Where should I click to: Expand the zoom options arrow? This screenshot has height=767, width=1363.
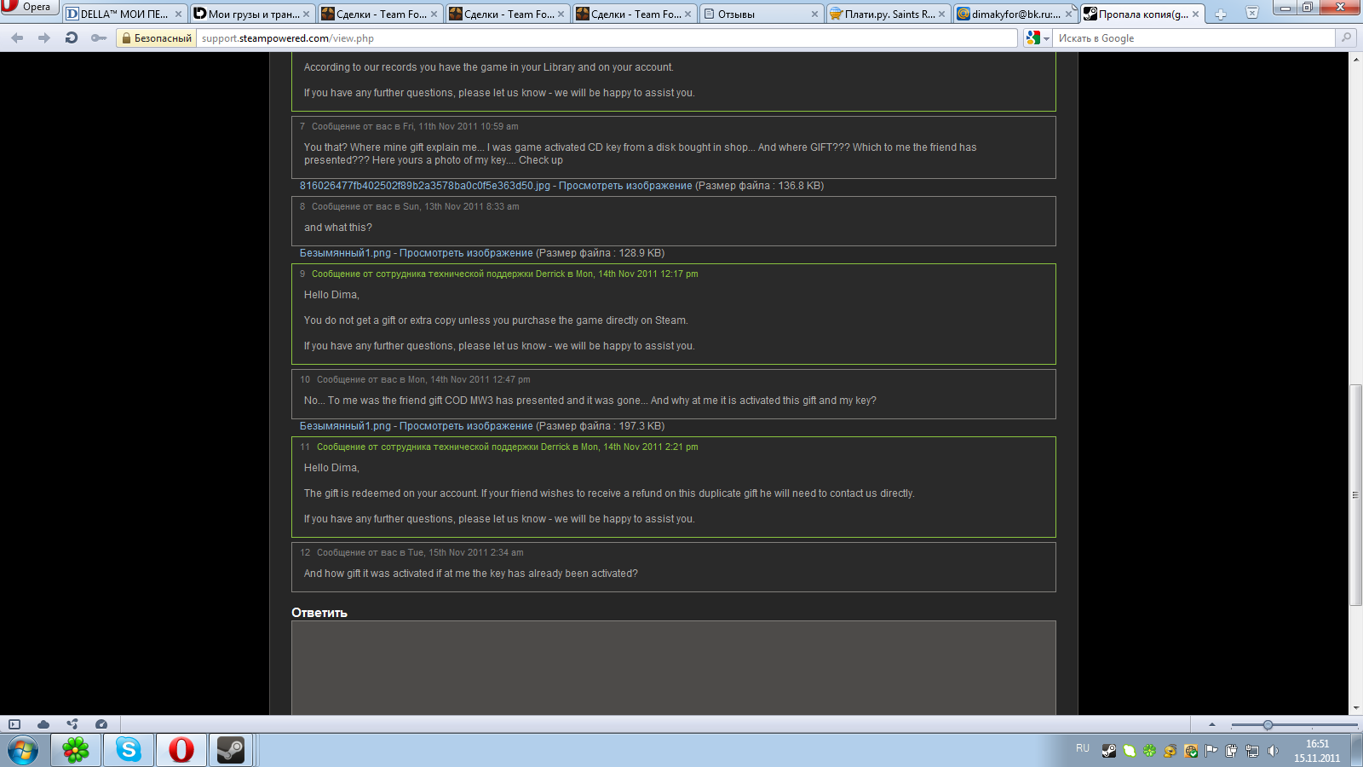[x=1212, y=724]
